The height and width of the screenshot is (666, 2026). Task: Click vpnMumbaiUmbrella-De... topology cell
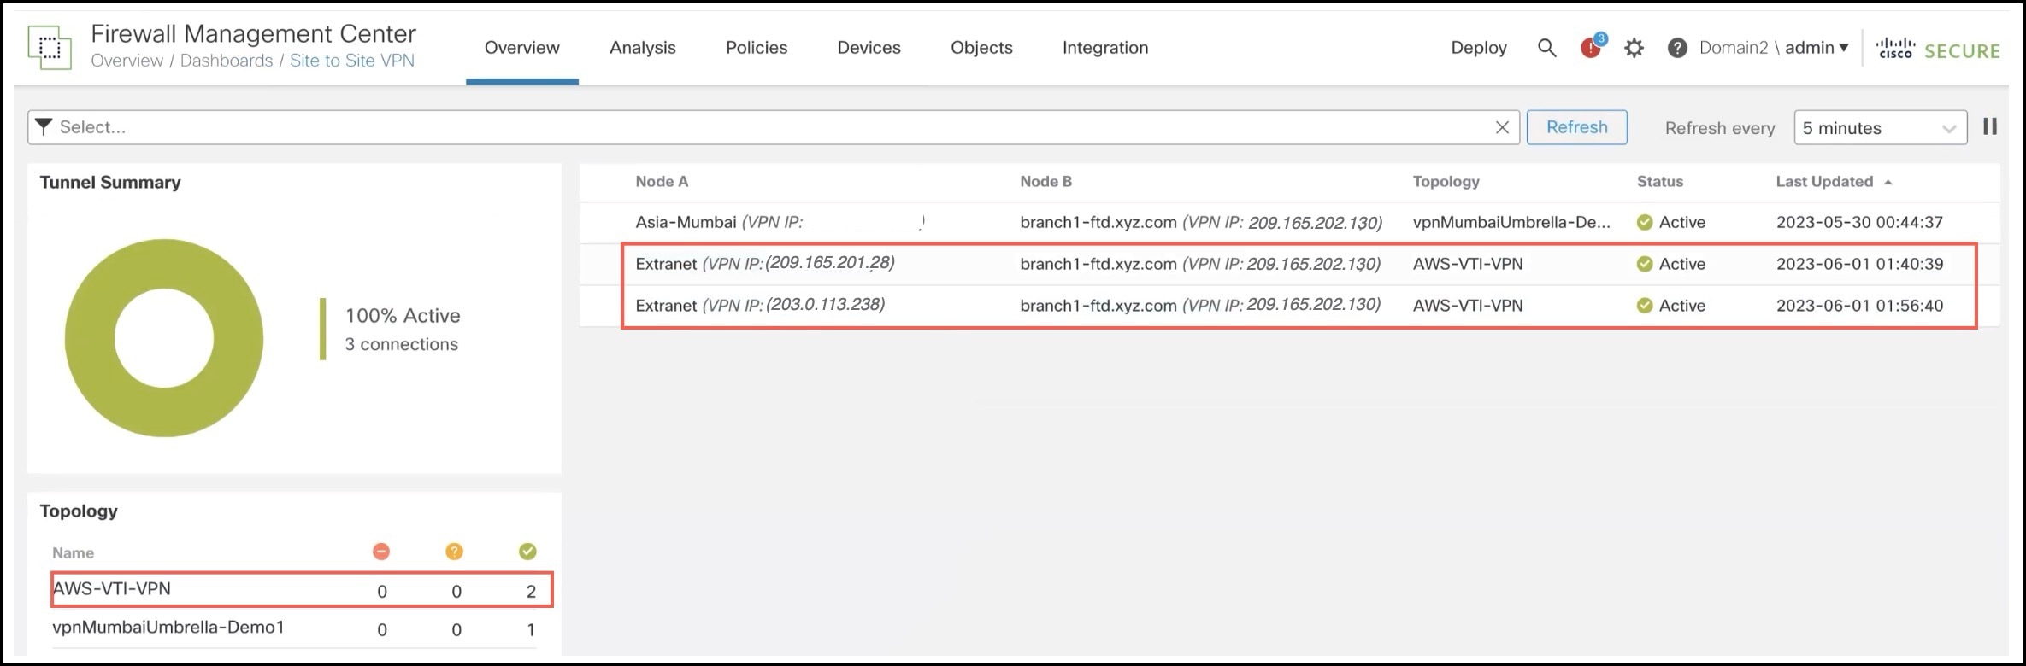[1511, 223]
